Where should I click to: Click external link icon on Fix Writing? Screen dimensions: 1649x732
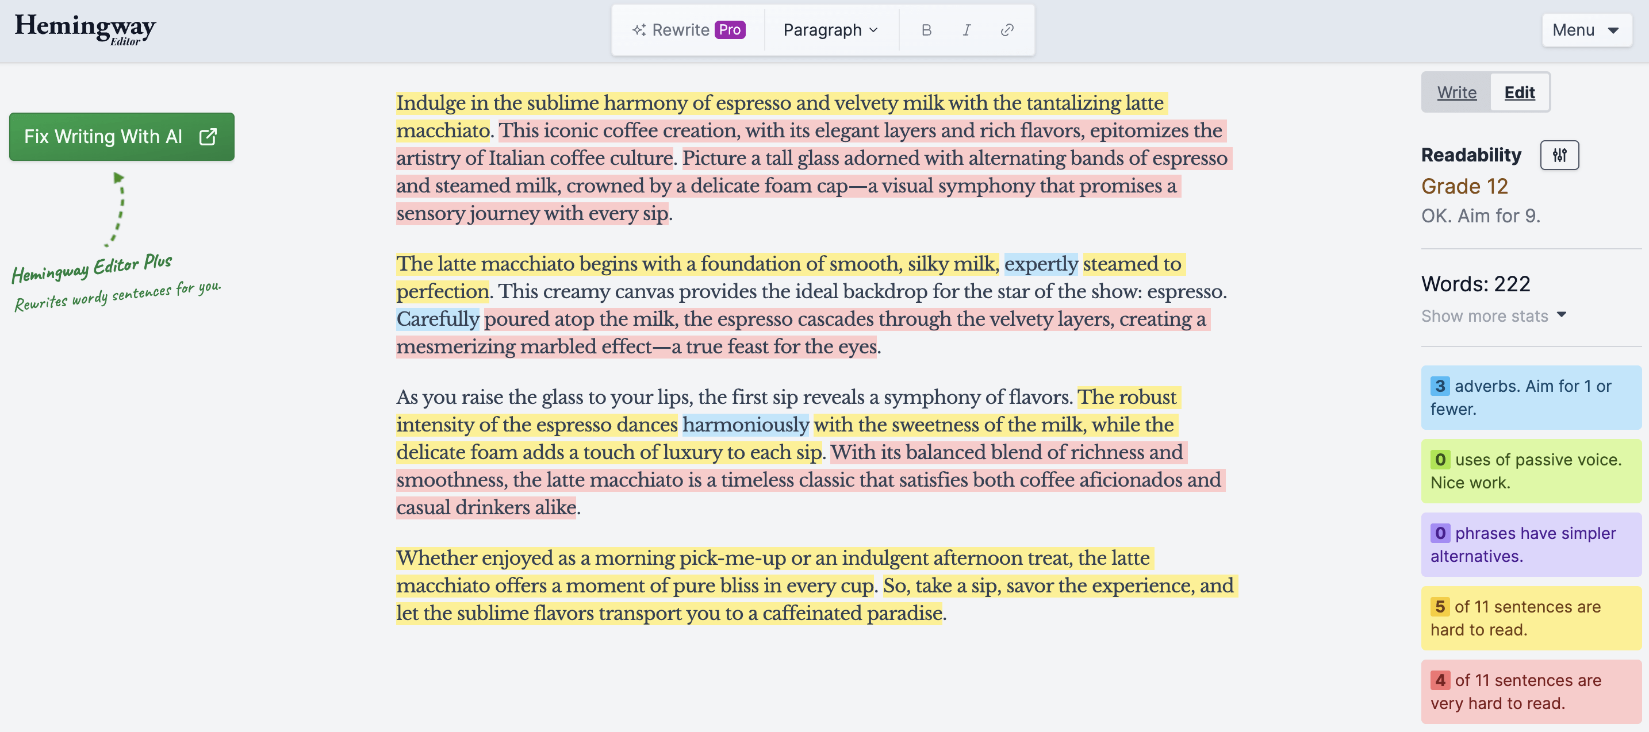pos(208,136)
